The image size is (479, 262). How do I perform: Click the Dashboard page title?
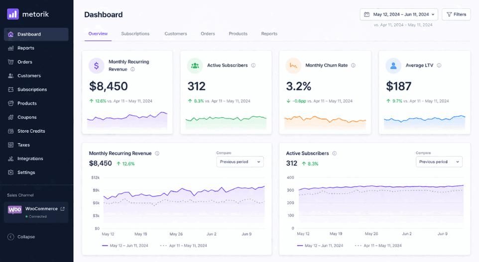[x=104, y=14]
